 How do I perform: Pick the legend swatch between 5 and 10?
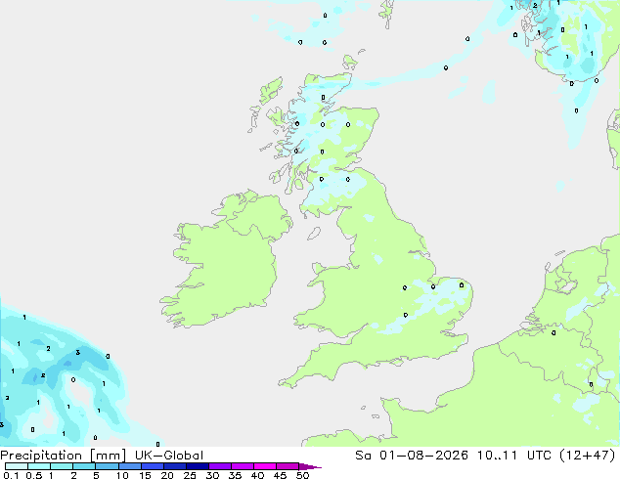coord(107,466)
